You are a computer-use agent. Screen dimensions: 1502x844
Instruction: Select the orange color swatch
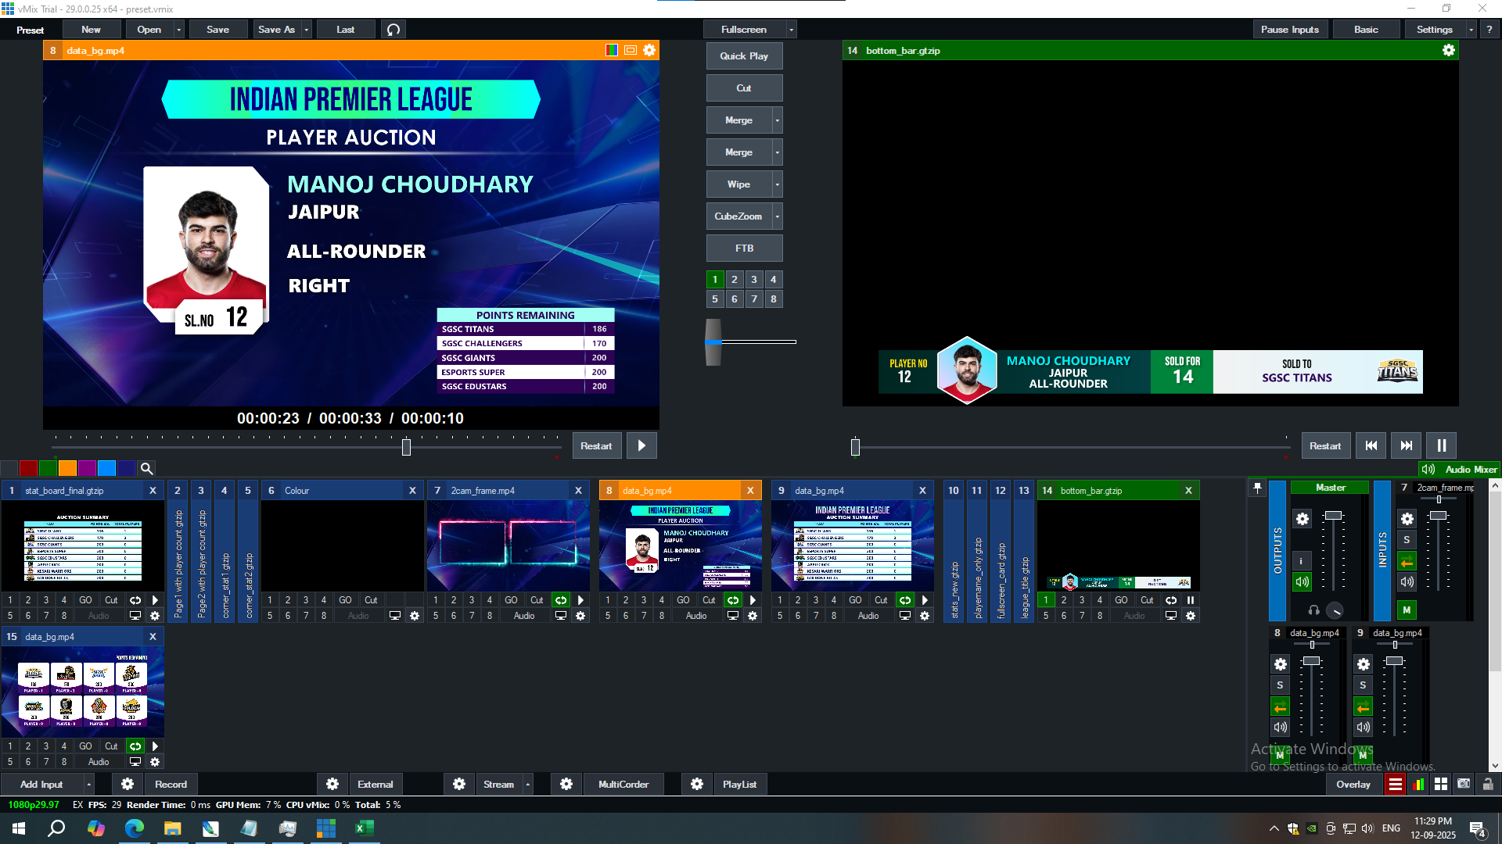click(x=67, y=469)
